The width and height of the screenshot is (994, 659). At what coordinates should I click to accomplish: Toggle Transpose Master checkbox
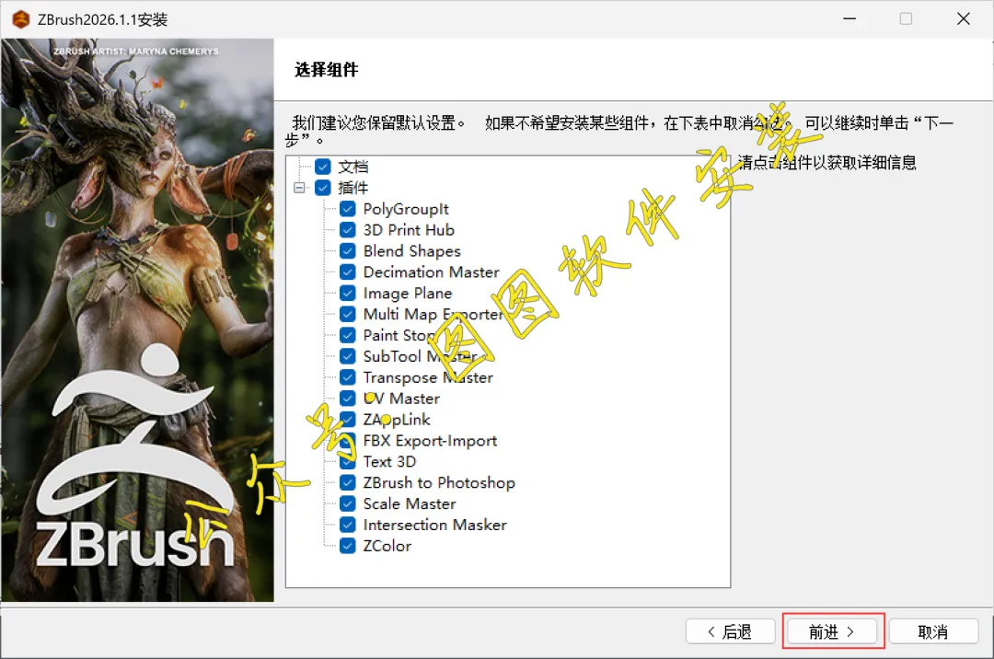(347, 377)
